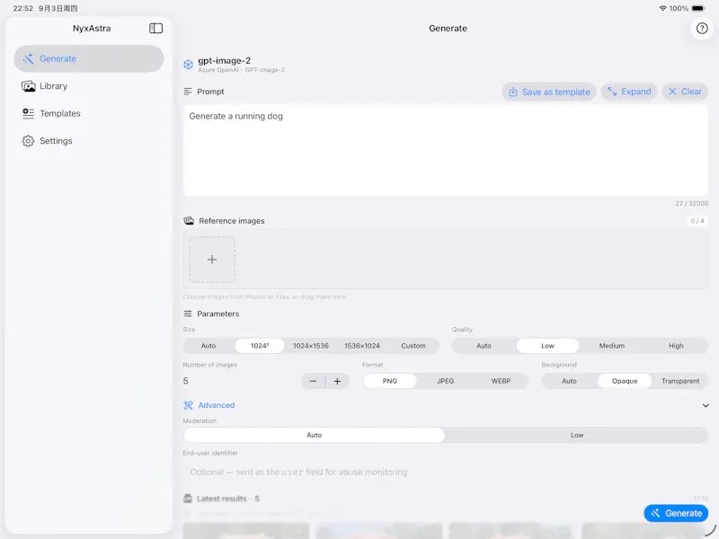Set Quality to Low
Image resolution: width=719 pixels, height=539 pixels.
pyautogui.click(x=547, y=346)
